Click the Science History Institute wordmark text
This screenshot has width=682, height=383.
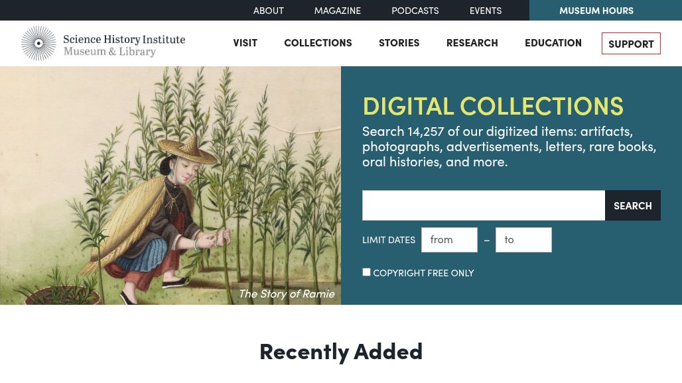coord(124,44)
